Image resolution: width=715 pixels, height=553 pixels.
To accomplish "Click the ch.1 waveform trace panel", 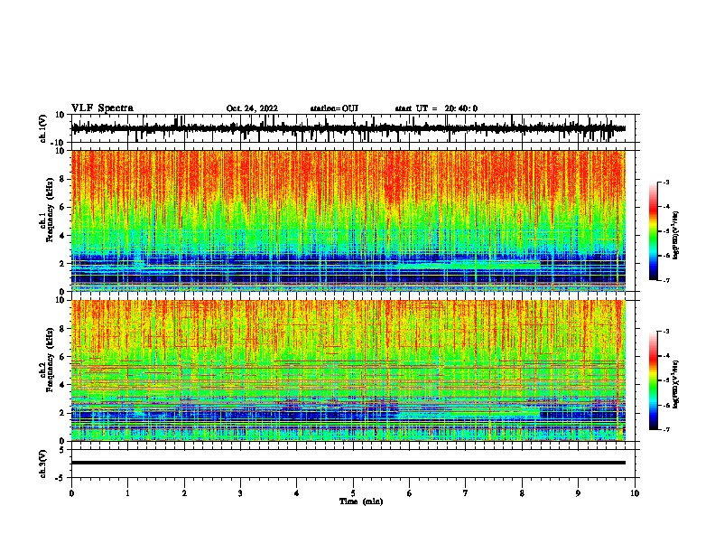I will 353,128.
